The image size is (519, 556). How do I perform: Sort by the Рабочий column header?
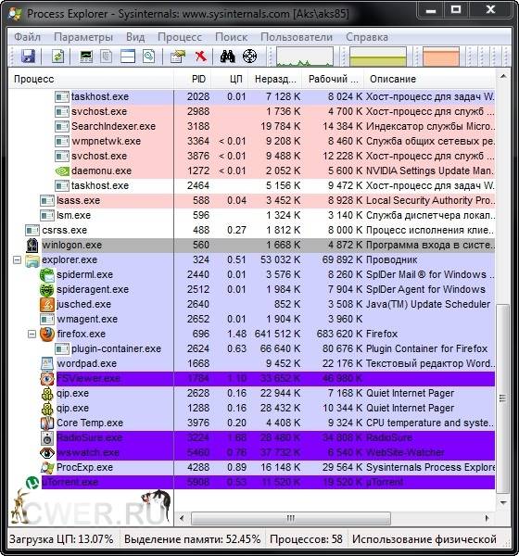[333, 79]
